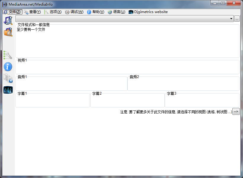
Task: Click the question-mark icon beside 帮助 menu
Action: pyautogui.click(x=89, y=12)
